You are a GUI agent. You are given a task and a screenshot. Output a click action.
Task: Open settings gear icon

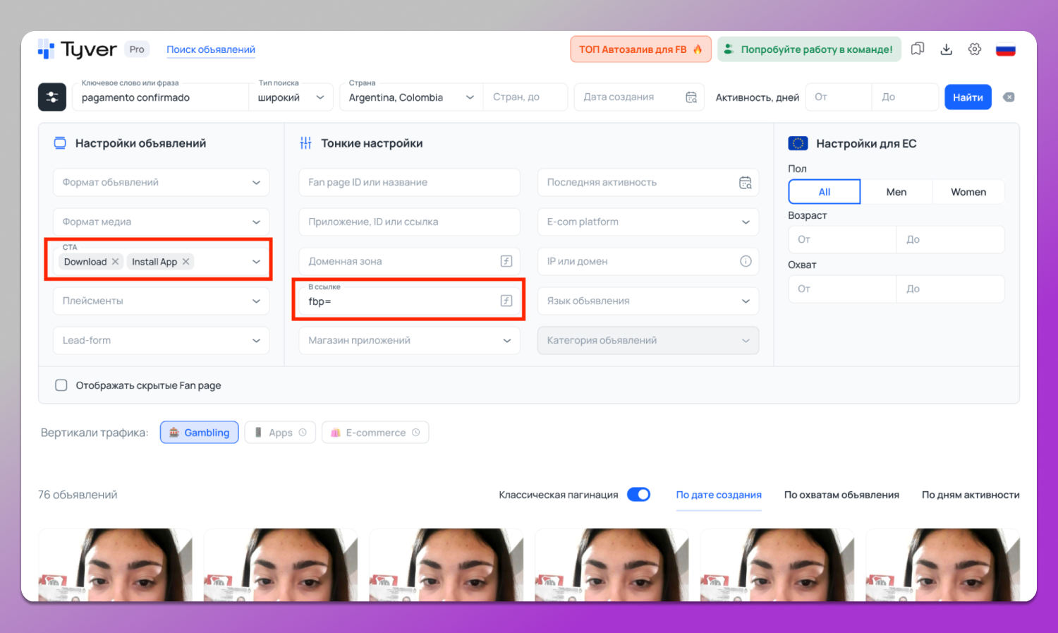tap(975, 49)
